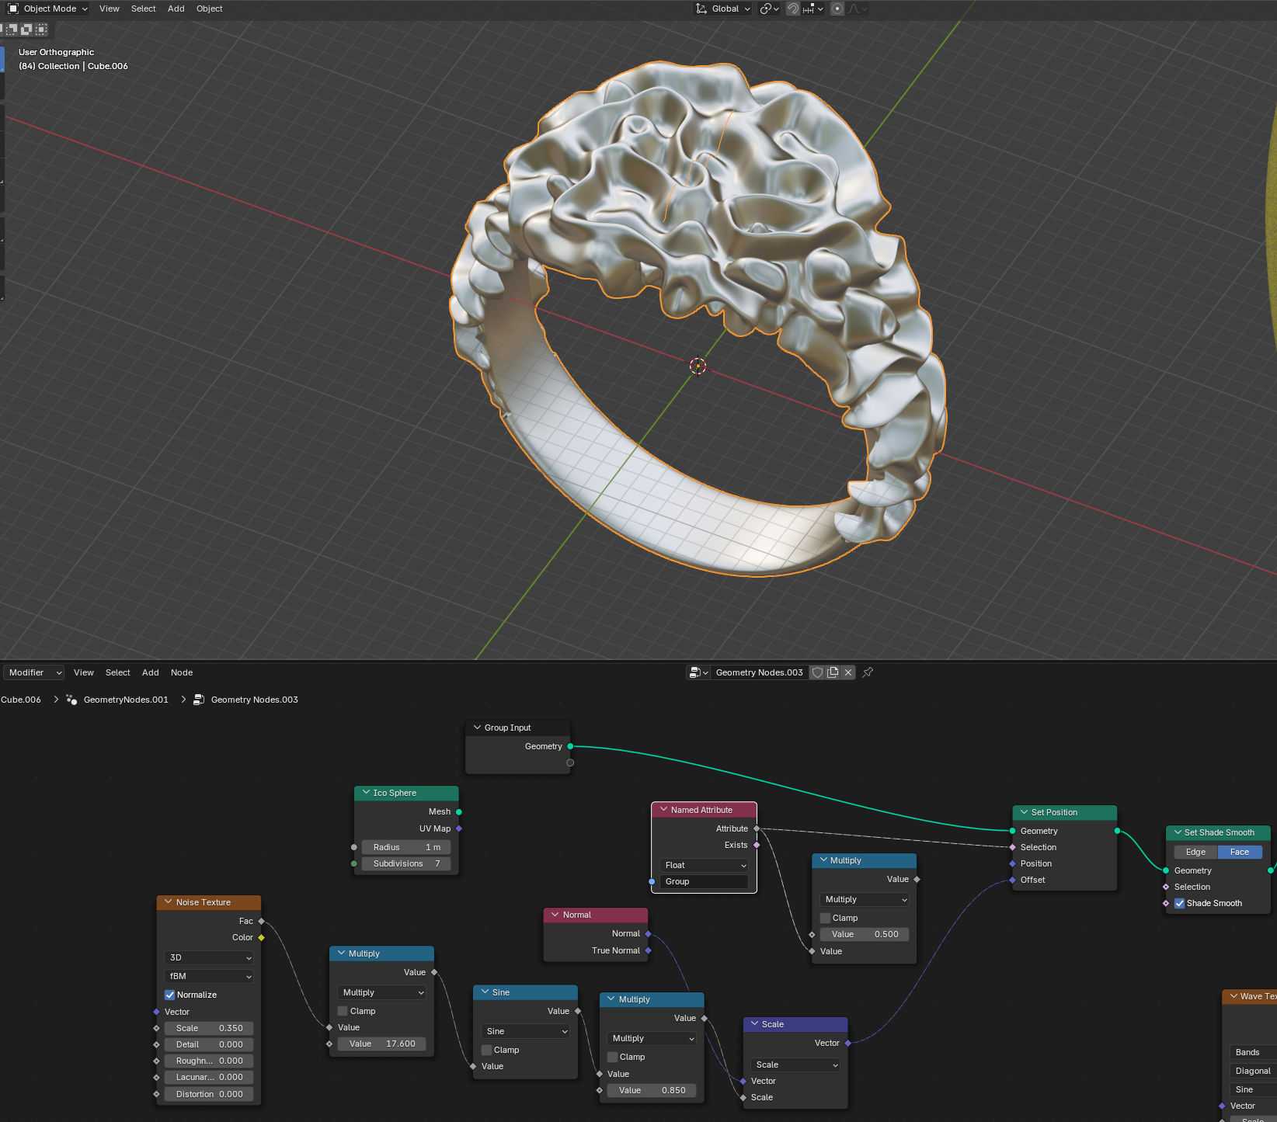Click the fake user shield icon

(x=817, y=672)
